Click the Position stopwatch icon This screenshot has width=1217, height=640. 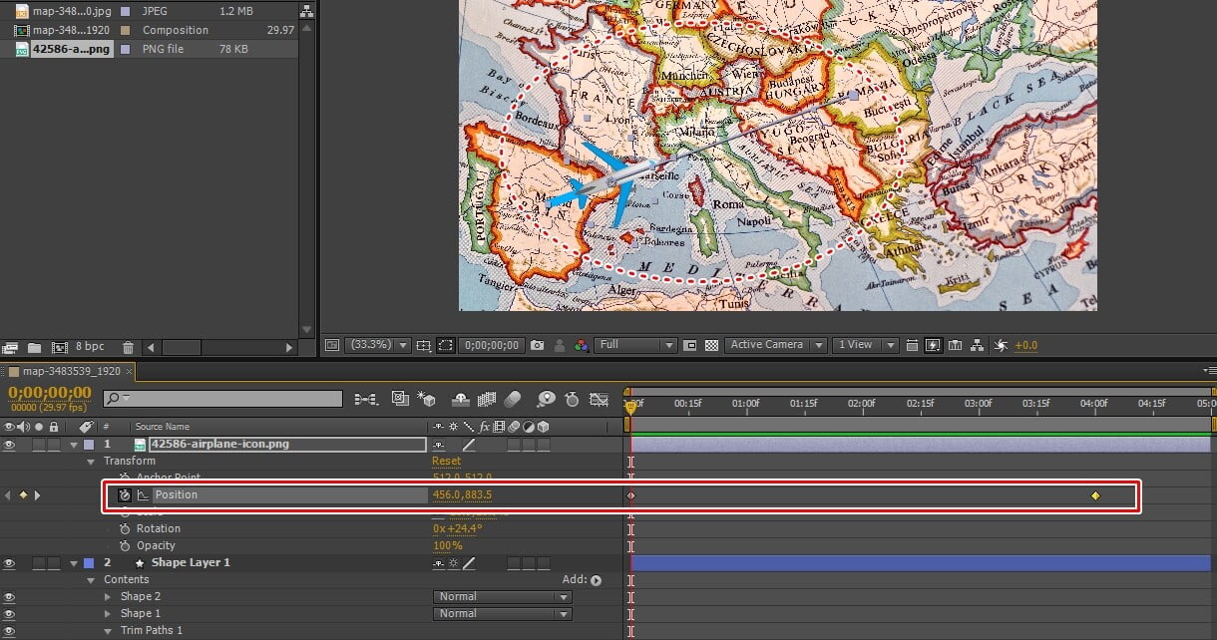click(x=125, y=495)
